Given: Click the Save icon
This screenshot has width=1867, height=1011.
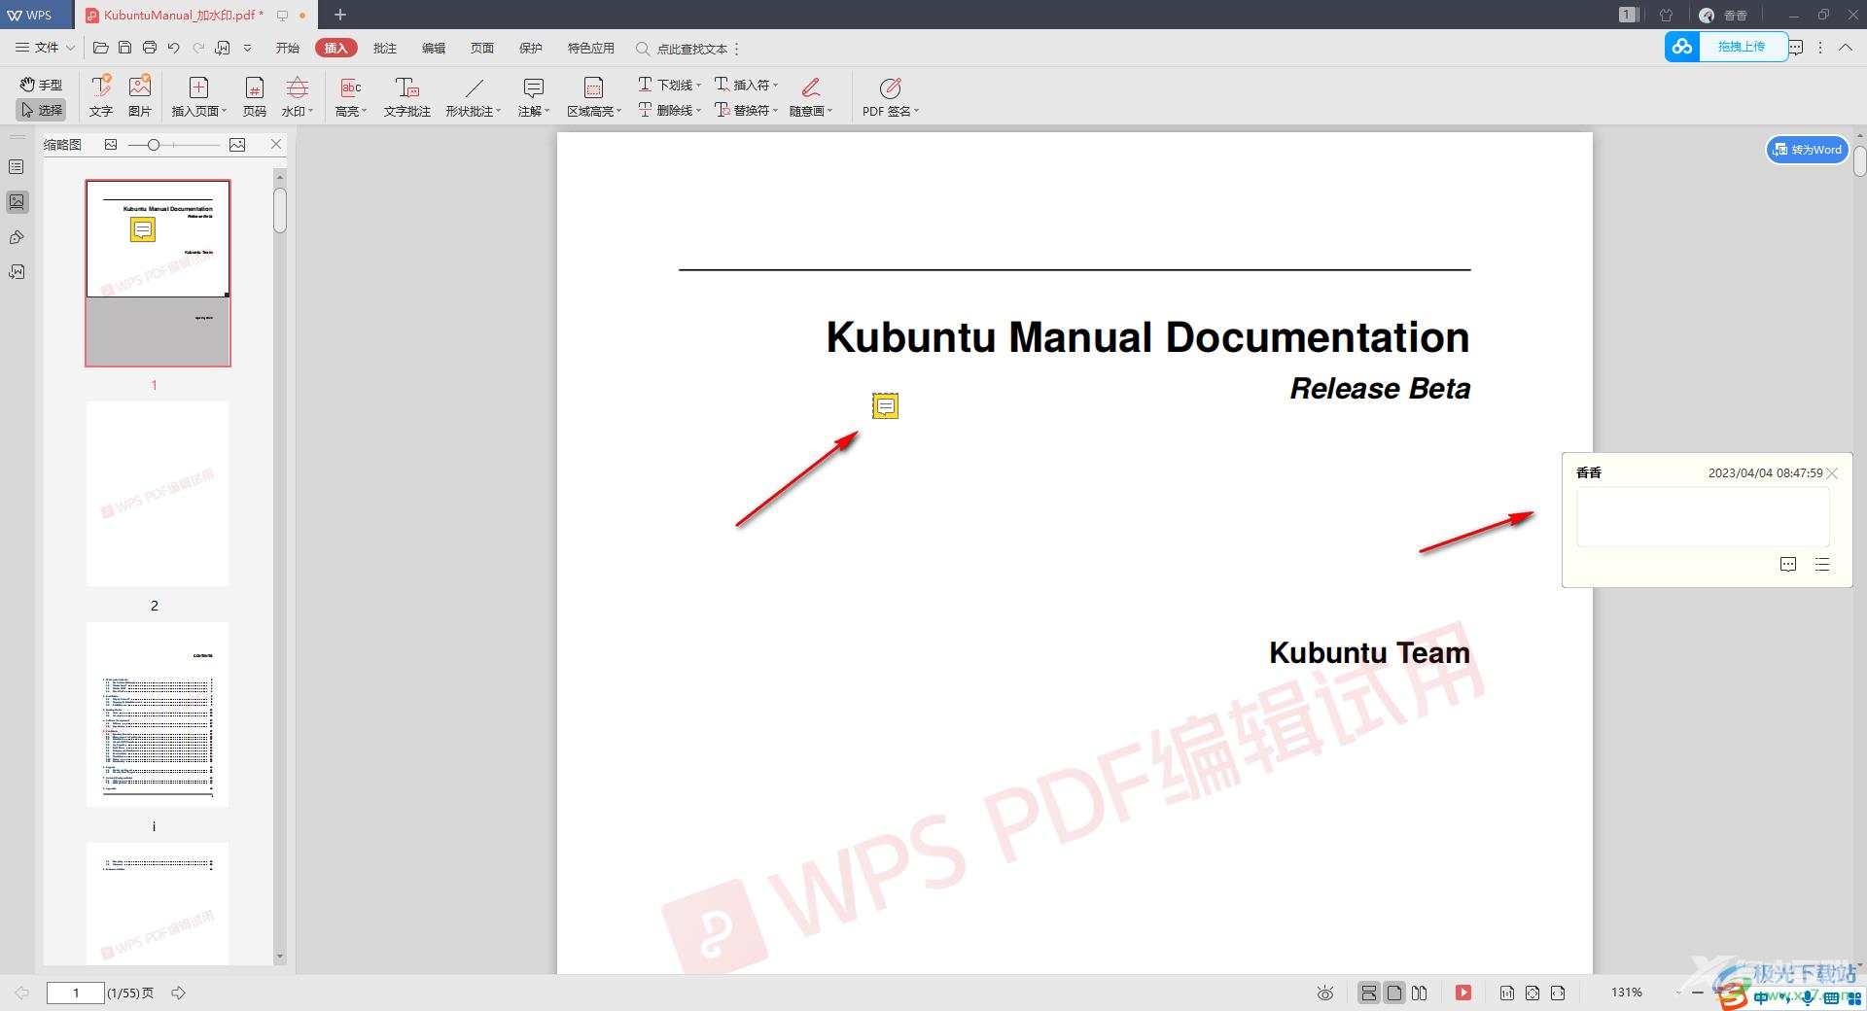Looking at the screenshot, I should point(124,48).
